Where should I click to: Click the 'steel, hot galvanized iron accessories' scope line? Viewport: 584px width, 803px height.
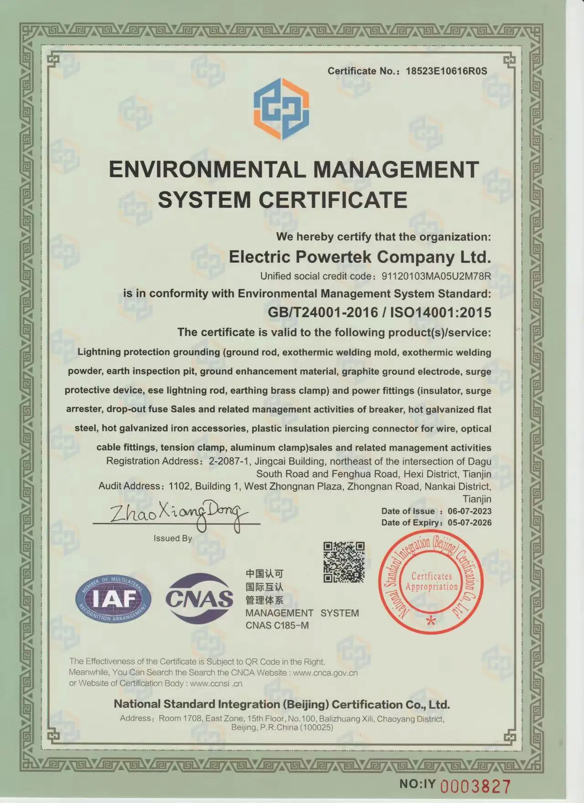[283, 428]
